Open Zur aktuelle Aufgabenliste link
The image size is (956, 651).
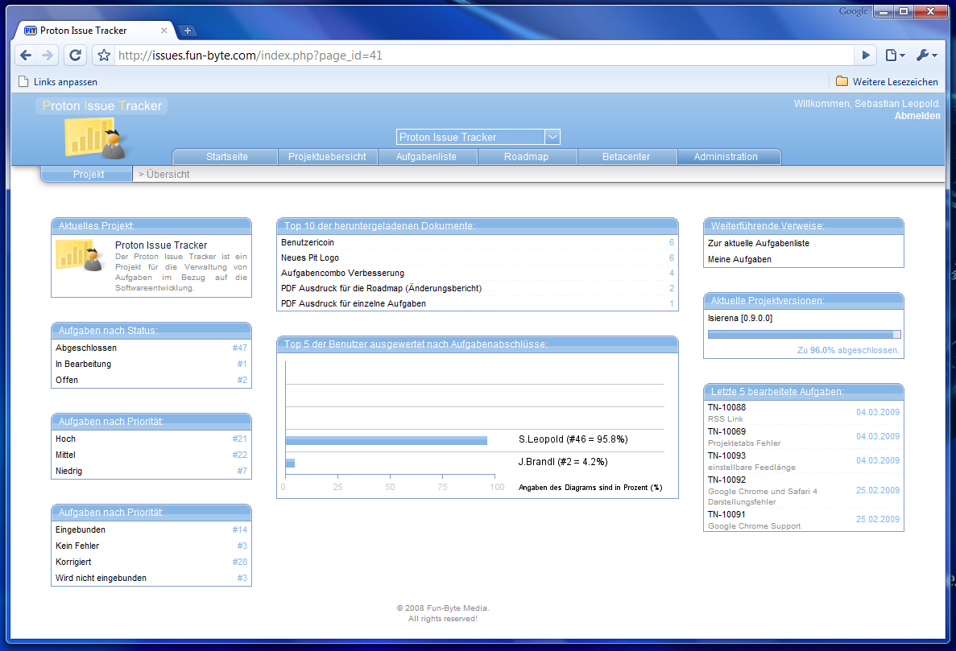[x=759, y=243]
